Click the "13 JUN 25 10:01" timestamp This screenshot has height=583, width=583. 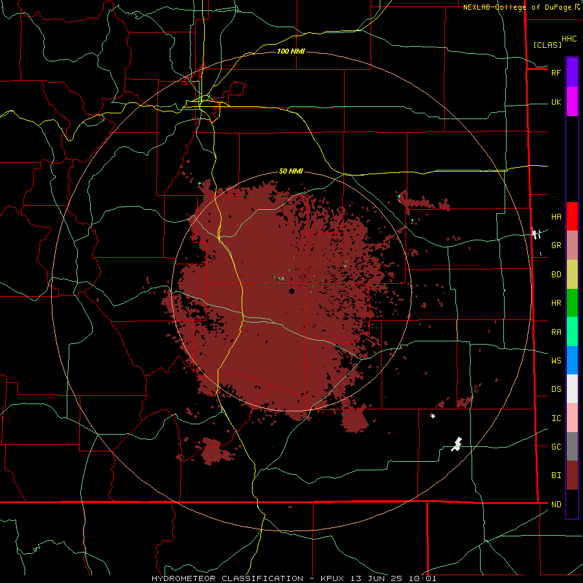coord(393,578)
